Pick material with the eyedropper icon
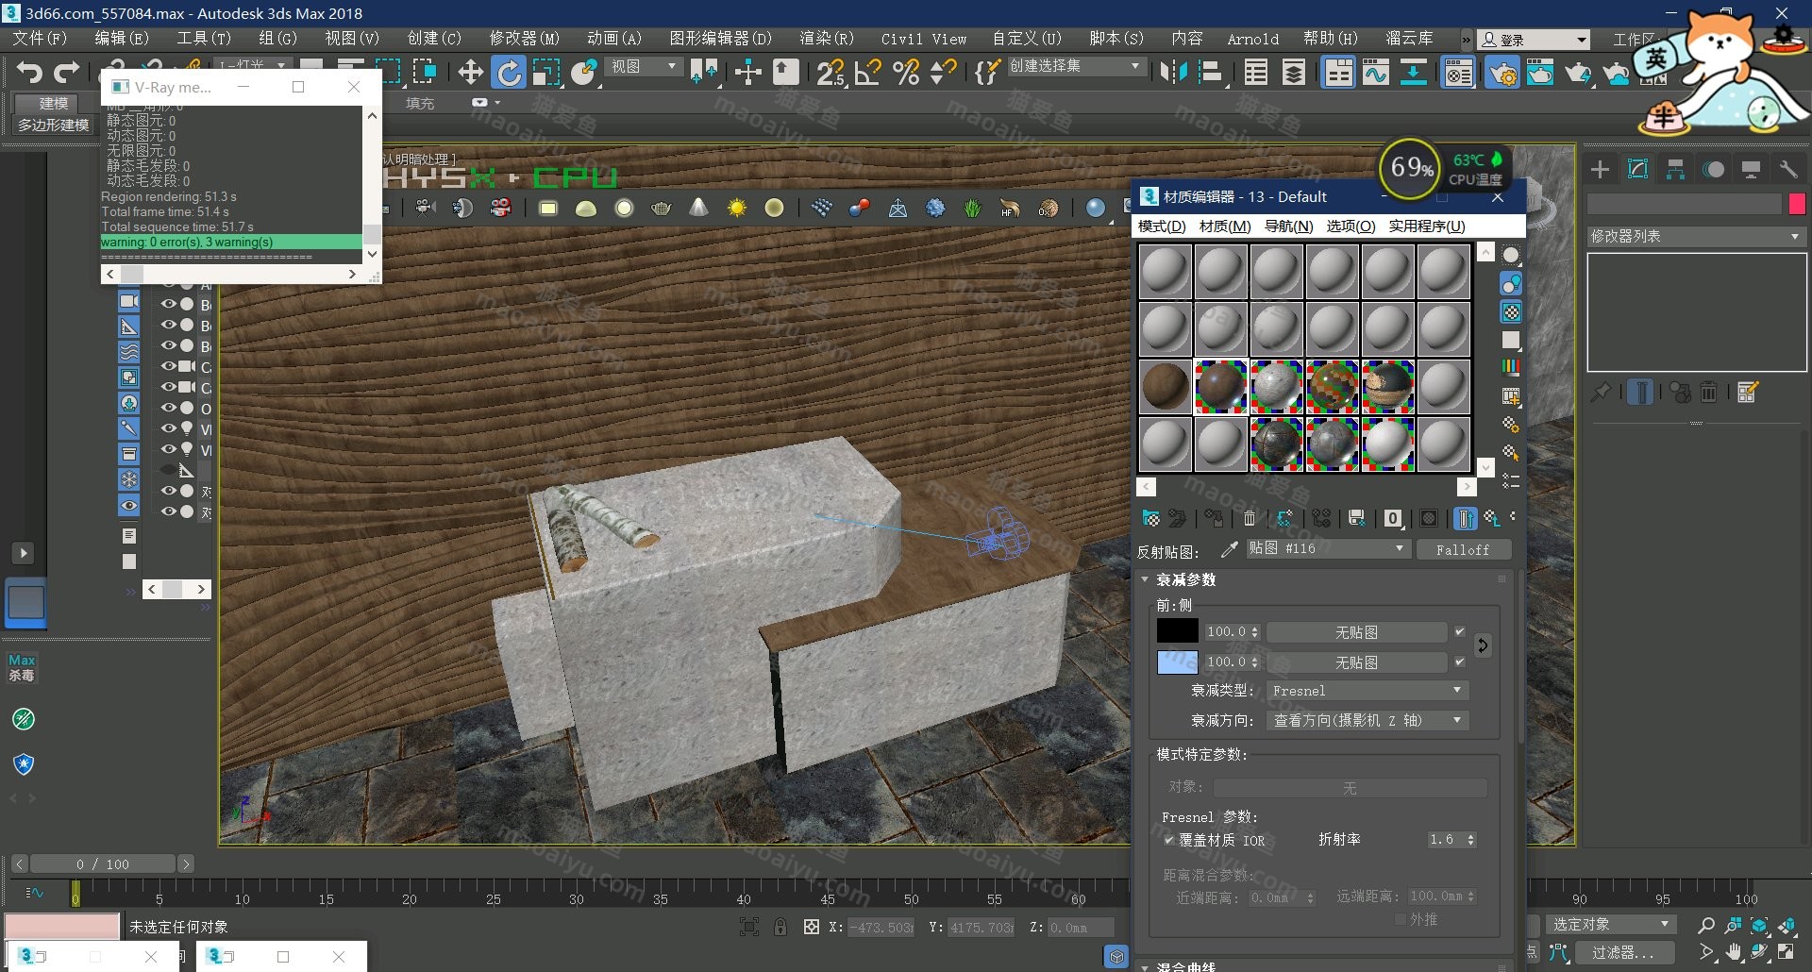This screenshot has width=1812, height=972. pos(1229,549)
